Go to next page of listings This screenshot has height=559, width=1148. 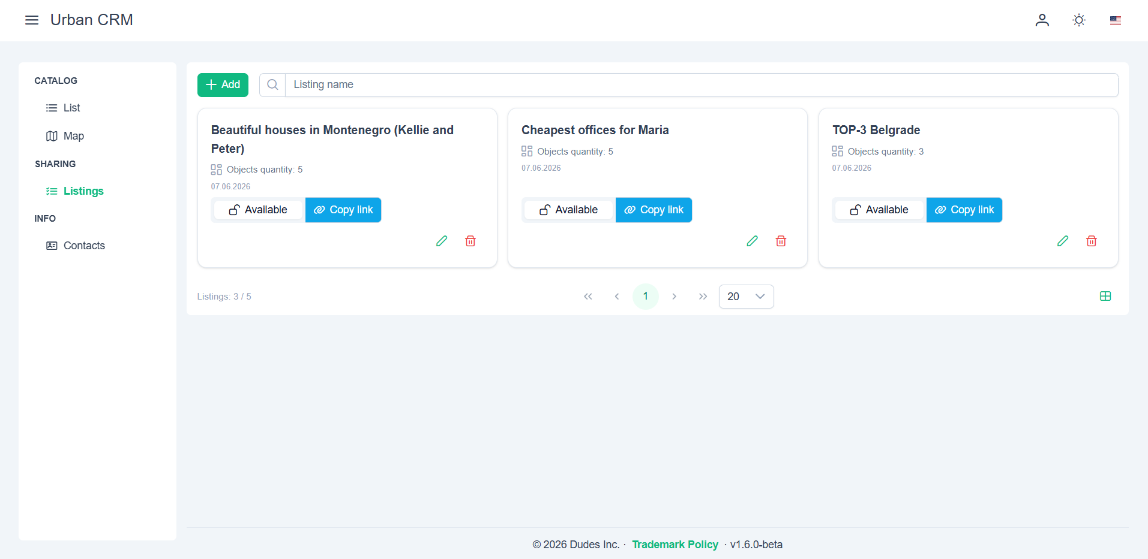click(675, 297)
